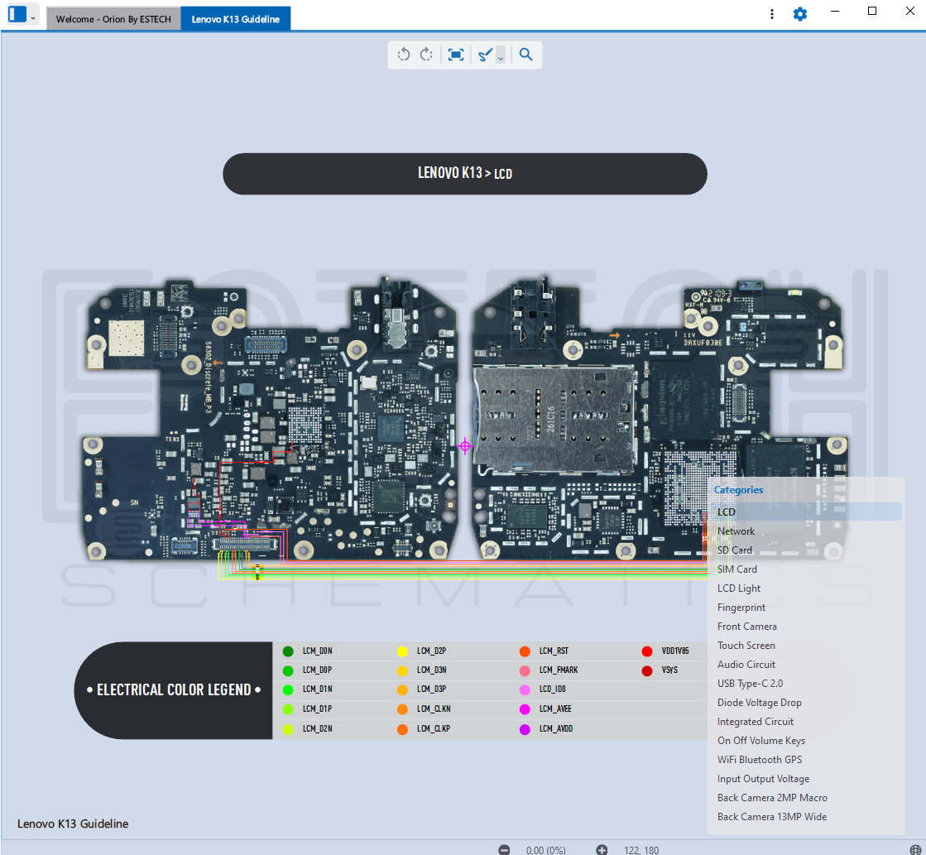This screenshot has height=855, width=926.
Task: Click the red VDD1V85 legend swatch
Action: point(646,651)
